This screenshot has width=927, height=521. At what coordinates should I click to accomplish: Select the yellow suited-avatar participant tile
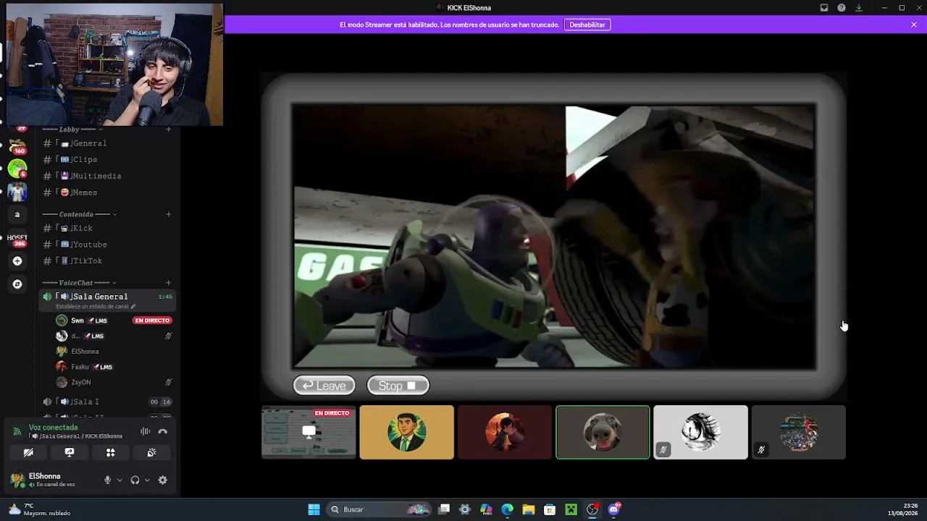407,432
